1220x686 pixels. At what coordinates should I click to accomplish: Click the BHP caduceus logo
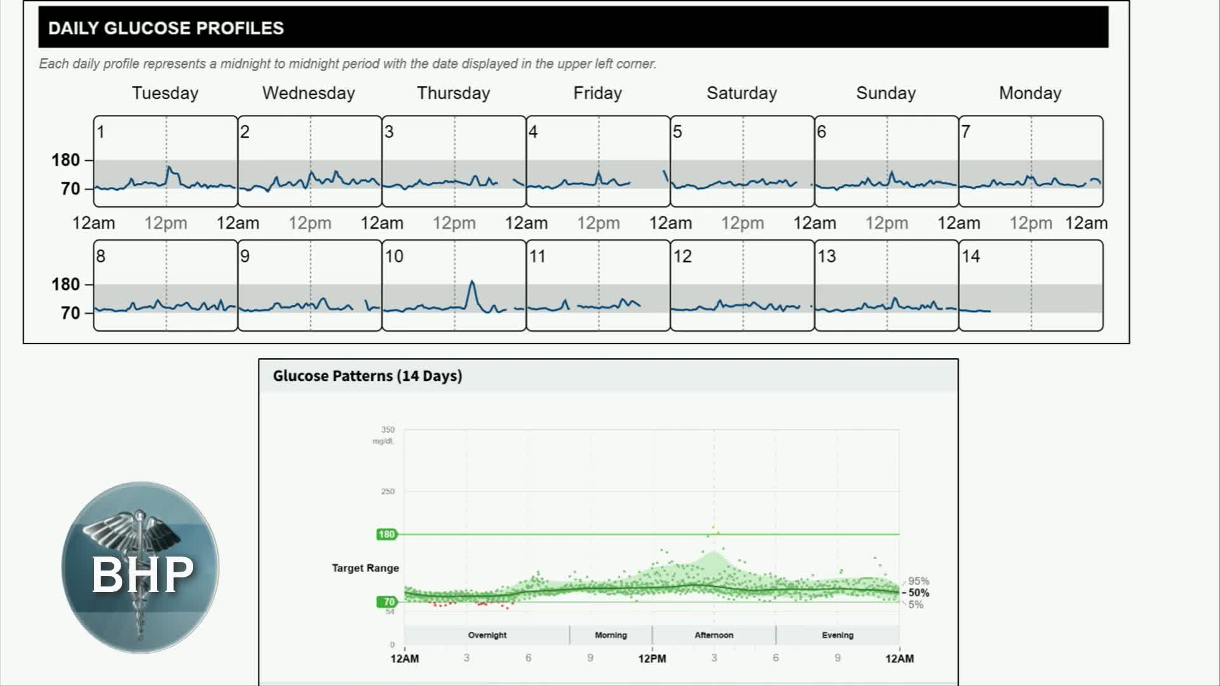(140, 567)
